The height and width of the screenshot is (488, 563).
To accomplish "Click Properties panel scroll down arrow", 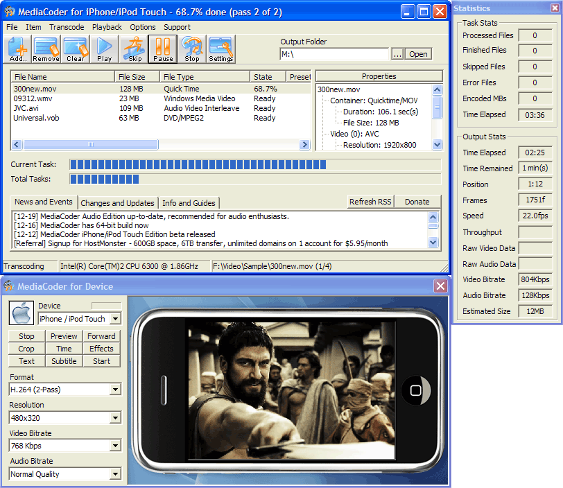I will (437, 145).
